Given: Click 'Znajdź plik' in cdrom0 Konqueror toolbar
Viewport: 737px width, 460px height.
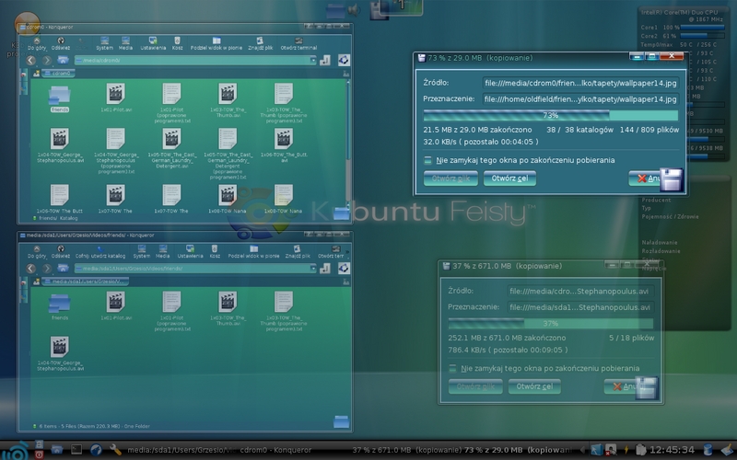Looking at the screenshot, I should click(x=260, y=43).
